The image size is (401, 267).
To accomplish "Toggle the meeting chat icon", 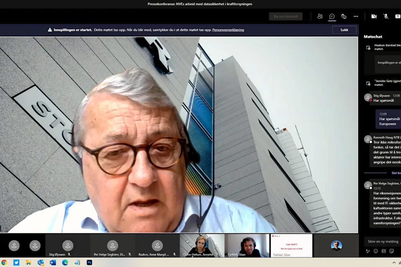I will 332,16.
